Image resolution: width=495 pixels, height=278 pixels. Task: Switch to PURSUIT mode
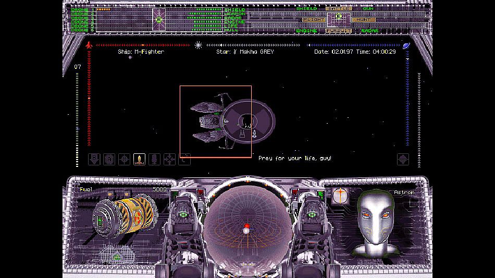click(x=339, y=31)
